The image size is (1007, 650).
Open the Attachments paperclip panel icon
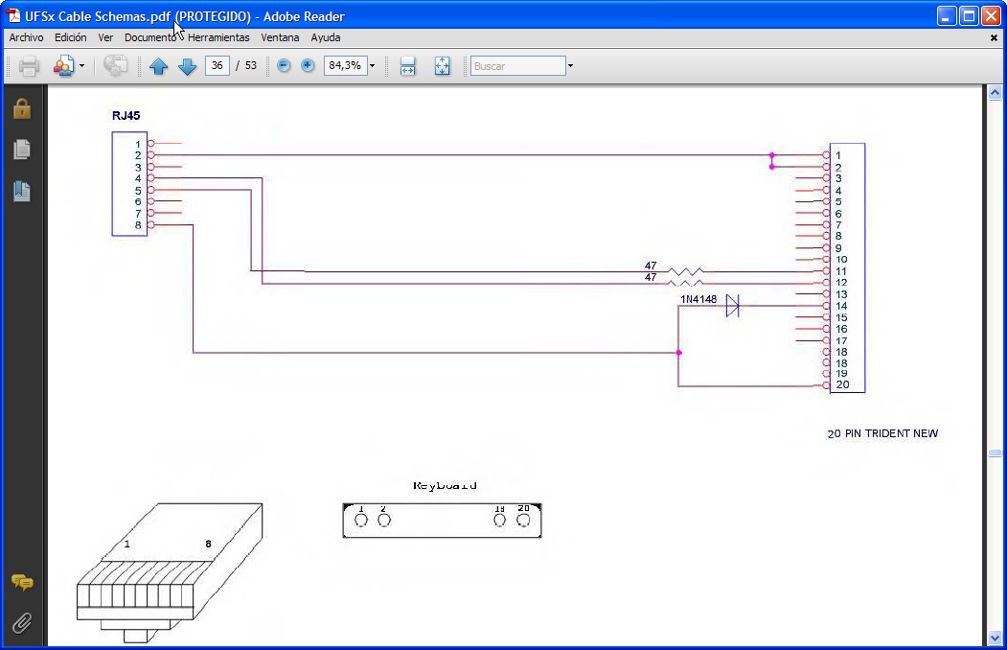(22, 623)
